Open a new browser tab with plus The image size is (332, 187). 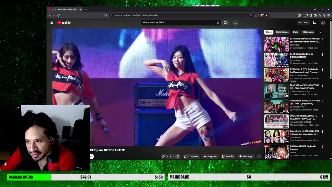click(86, 9)
